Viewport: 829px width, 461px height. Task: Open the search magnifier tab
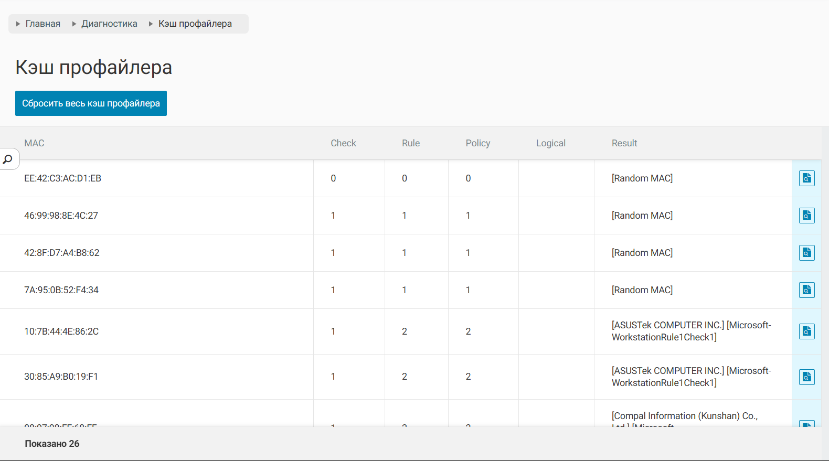click(8, 159)
